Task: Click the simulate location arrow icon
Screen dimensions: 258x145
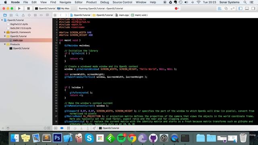Action: click(x=94, y=128)
